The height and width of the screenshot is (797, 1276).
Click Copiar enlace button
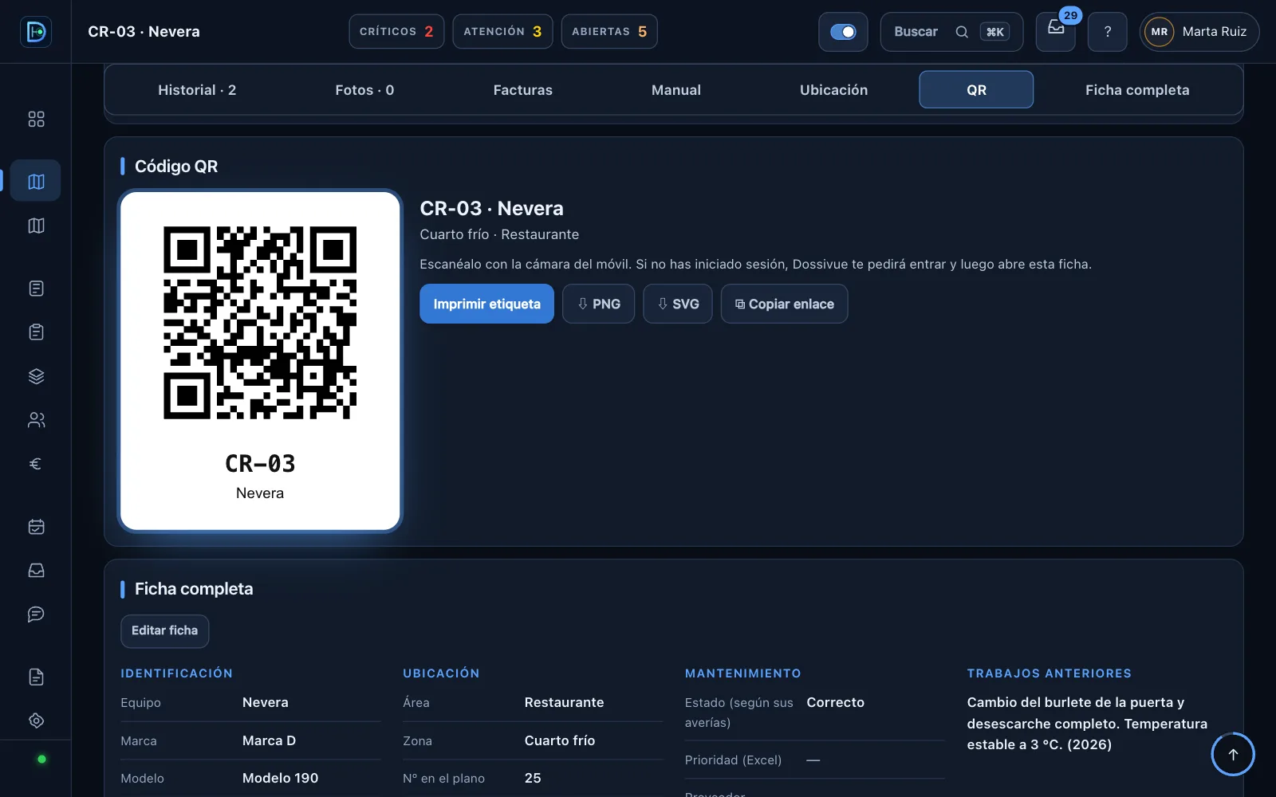[x=784, y=304]
